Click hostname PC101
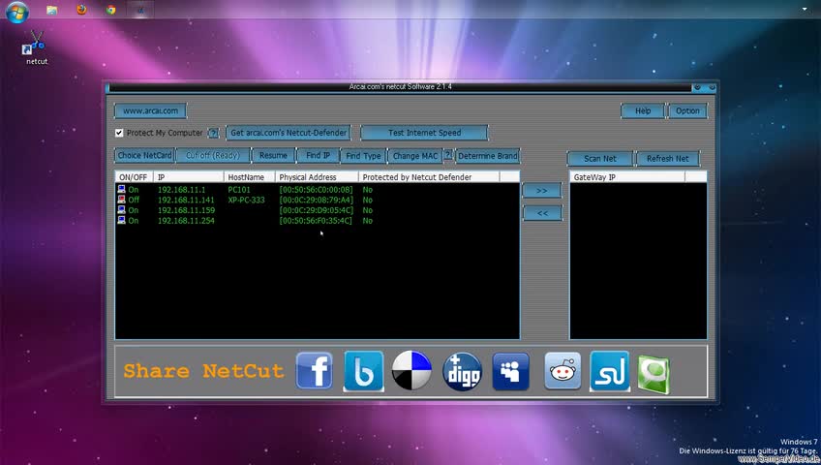Viewport: 821px width, 465px height. pyautogui.click(x=239, y=190)
